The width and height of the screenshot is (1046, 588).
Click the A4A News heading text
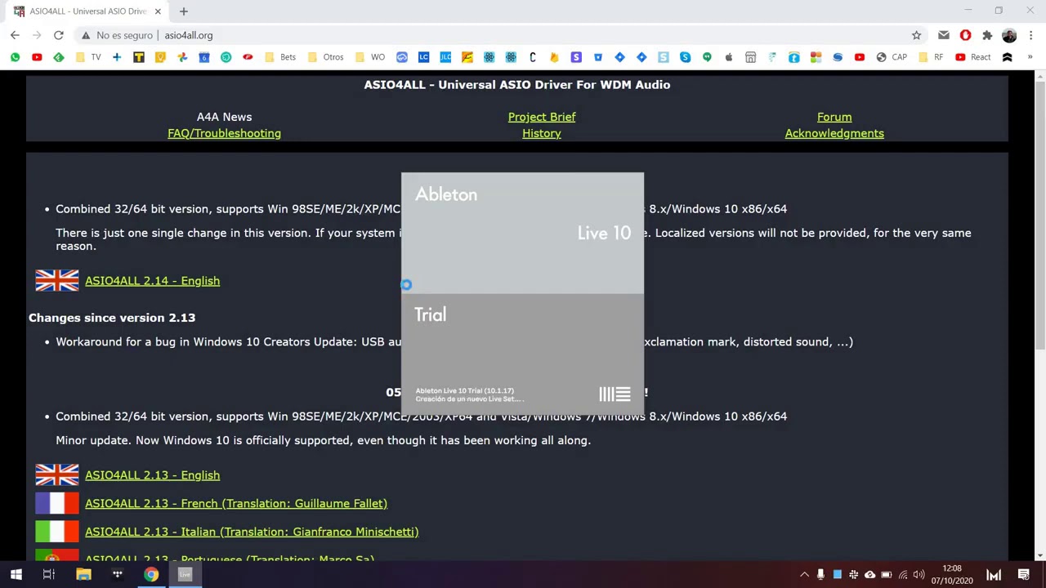224,117
